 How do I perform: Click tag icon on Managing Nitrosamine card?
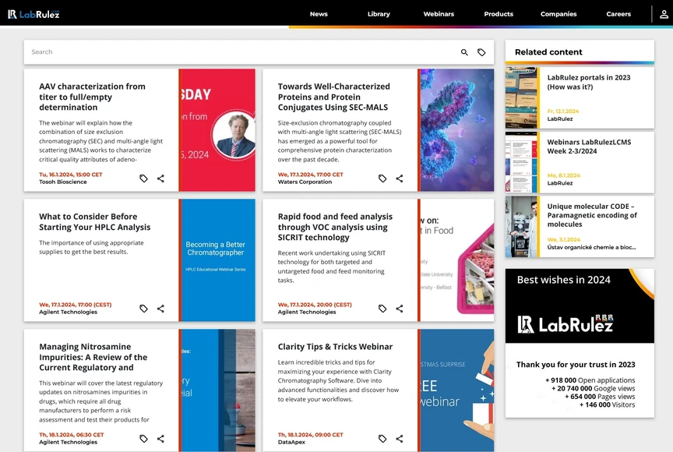point(144,439)
